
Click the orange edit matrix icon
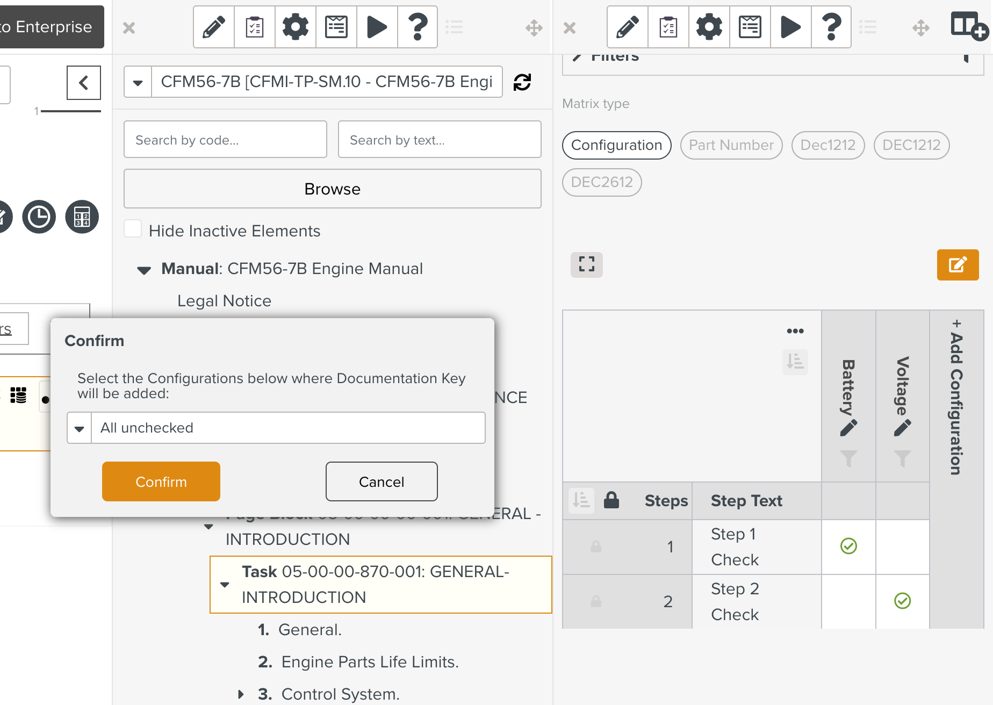coord(958,265)
